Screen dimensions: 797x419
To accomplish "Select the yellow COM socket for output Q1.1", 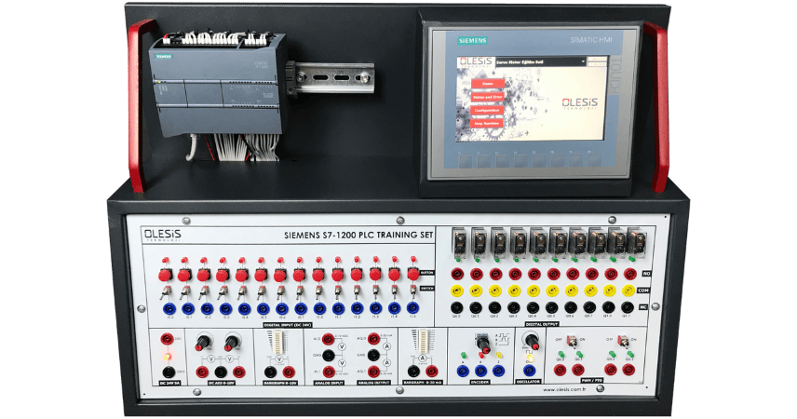I will 628,291.
